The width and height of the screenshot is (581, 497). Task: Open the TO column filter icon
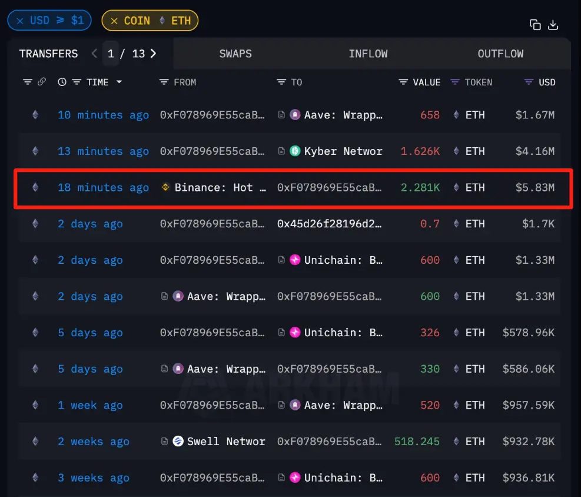click(281, 82)
